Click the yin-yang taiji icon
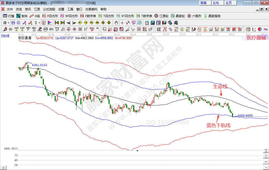The width and height of the screenshot is (269, 170). (x=260, y=29)
